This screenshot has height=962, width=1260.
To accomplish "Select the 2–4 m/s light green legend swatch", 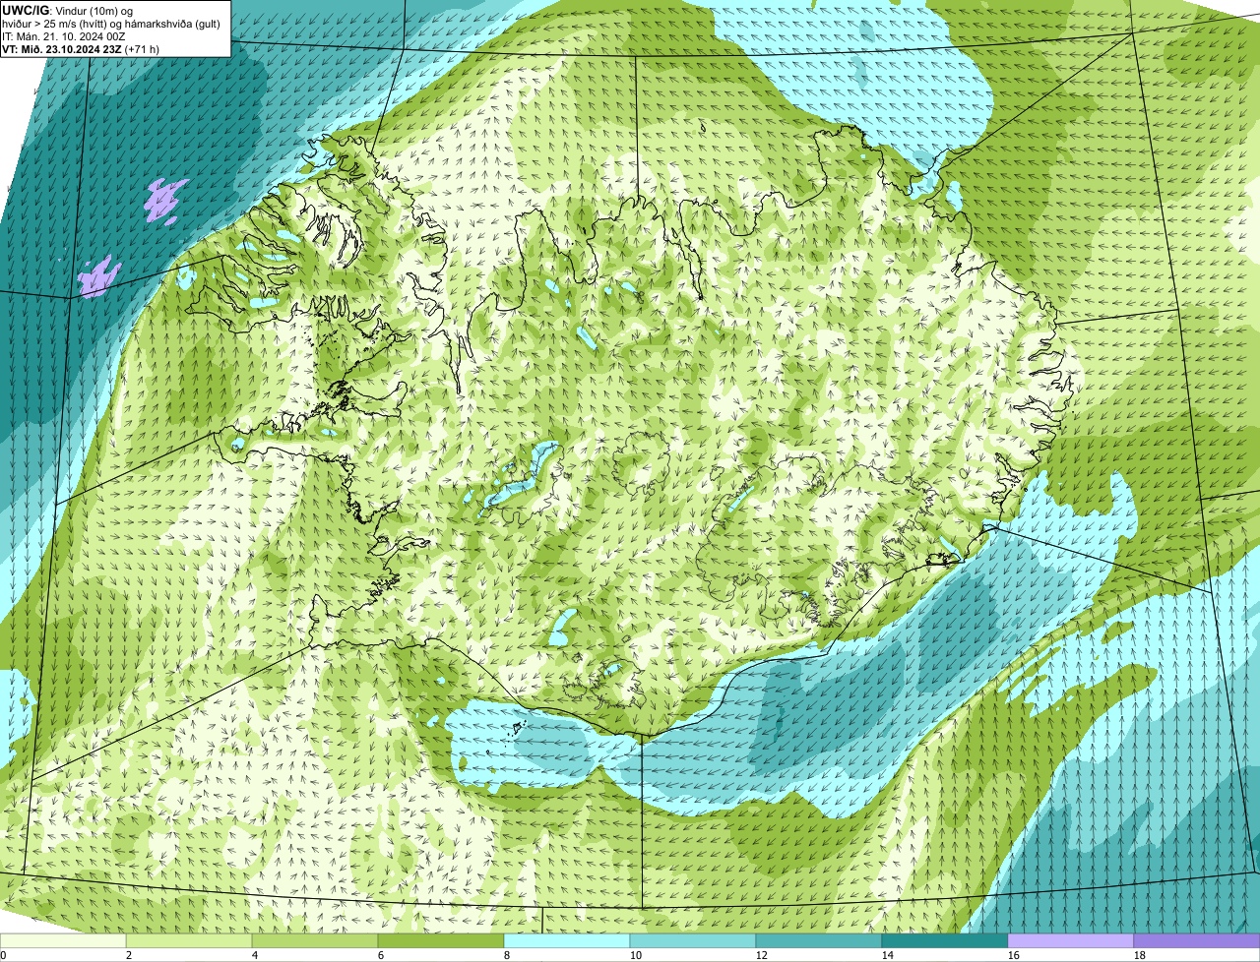I will pos(189,941).
